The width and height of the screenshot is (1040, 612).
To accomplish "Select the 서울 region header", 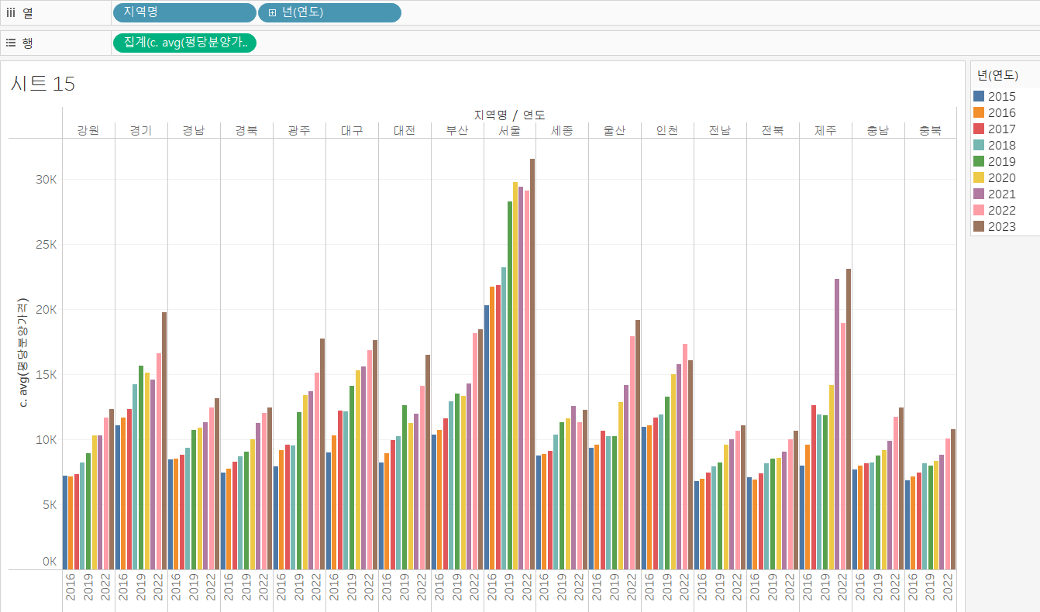I will click(x=509, y=130).
